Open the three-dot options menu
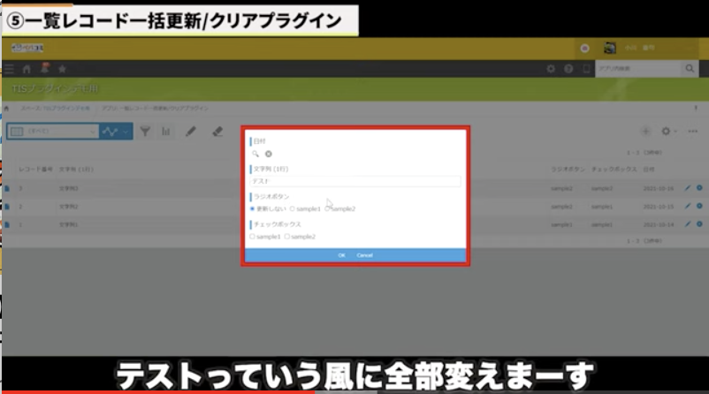 pos(692,131)
